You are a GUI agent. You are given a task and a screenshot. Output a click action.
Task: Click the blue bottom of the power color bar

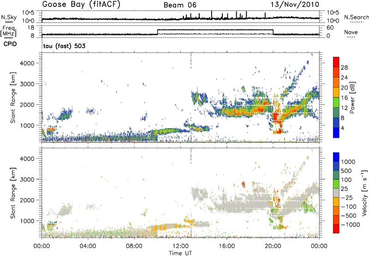336,133
